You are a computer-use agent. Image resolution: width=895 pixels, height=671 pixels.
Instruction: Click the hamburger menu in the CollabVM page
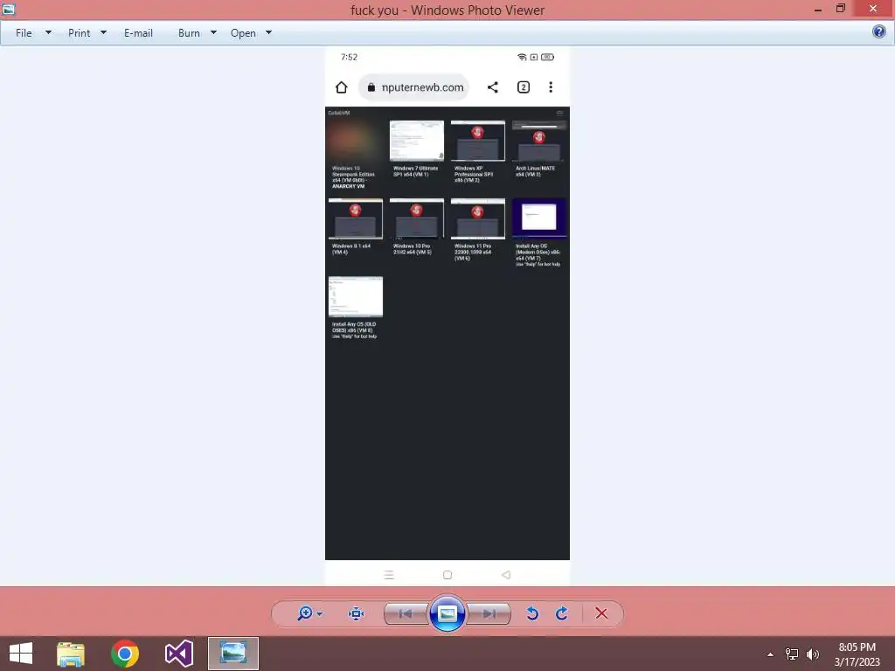[x=560, y=113]
